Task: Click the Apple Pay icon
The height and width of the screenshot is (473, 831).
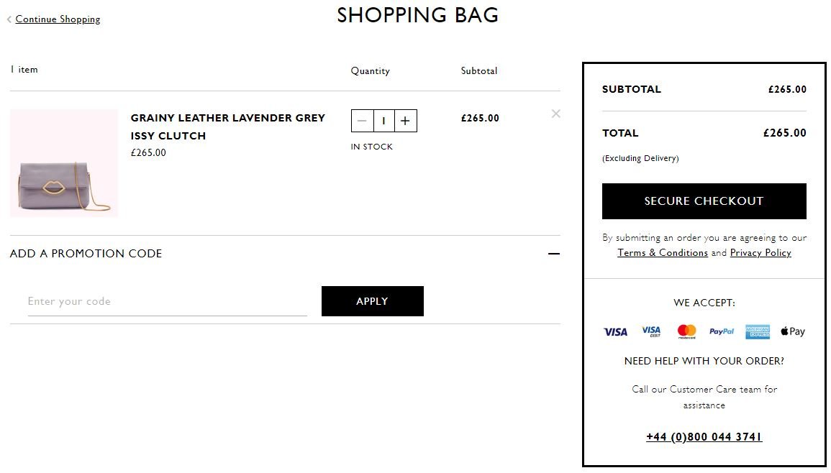Action: (x=793, y=331)
